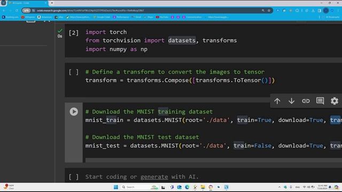Click the transform comment line
Viewport: 342px width, 192px height.
coord(175,72)
